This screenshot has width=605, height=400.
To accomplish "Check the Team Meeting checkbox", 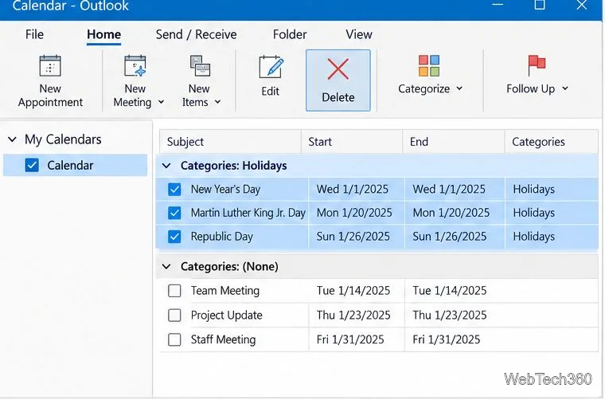I will [174, 291].
